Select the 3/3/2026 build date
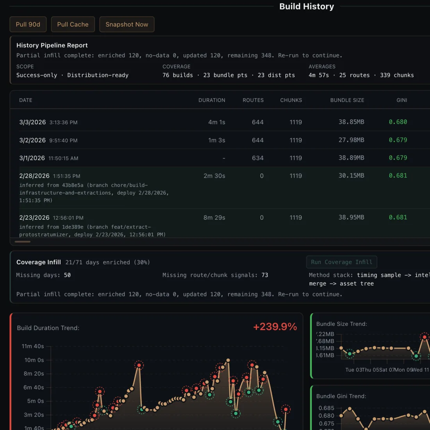The image size is (430, 430). coord(32,122)
